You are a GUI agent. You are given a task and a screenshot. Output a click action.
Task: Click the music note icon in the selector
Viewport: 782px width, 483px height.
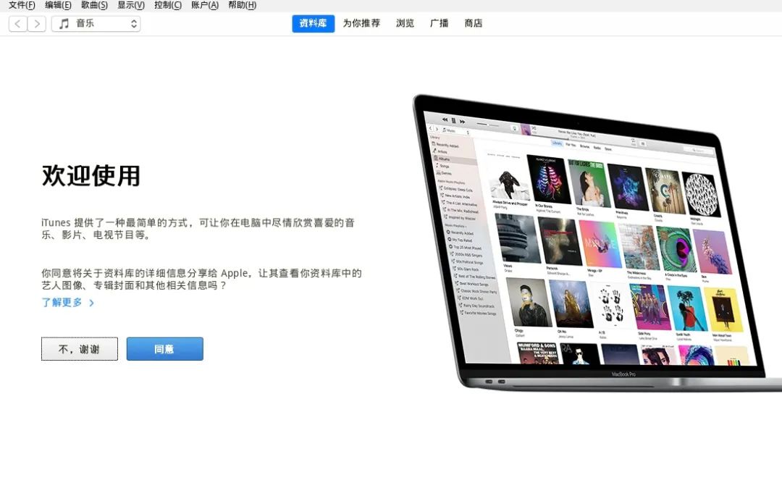pos(64,23)
